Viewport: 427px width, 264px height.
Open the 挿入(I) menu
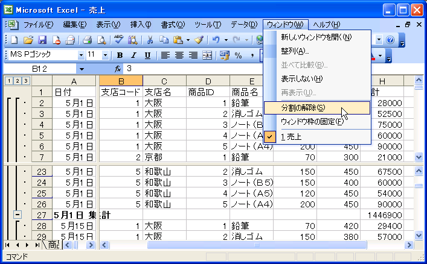click(141, 25)
